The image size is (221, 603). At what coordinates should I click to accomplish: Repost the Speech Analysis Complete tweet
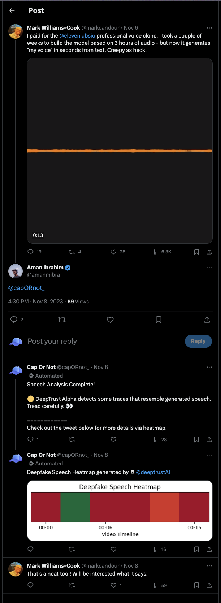click(x=72, y=439)
